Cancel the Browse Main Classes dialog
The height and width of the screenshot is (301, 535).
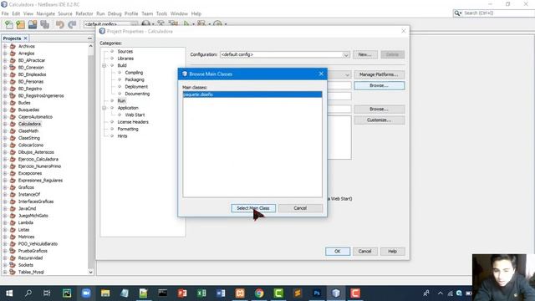point(300,208)
